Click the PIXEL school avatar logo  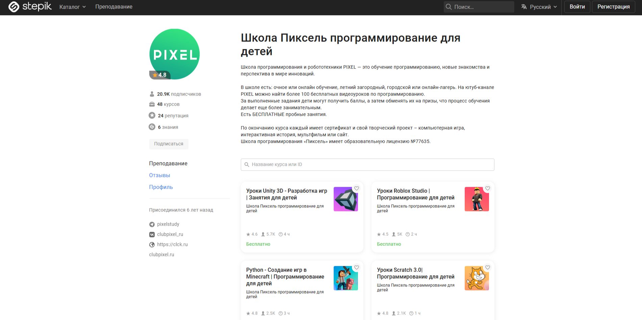(x=175, y=54)
